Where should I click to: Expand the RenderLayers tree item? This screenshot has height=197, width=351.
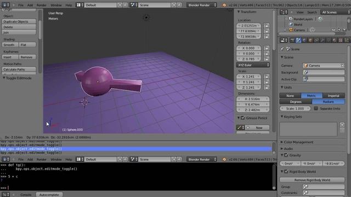pyautogui.click(x=286, y=19)
